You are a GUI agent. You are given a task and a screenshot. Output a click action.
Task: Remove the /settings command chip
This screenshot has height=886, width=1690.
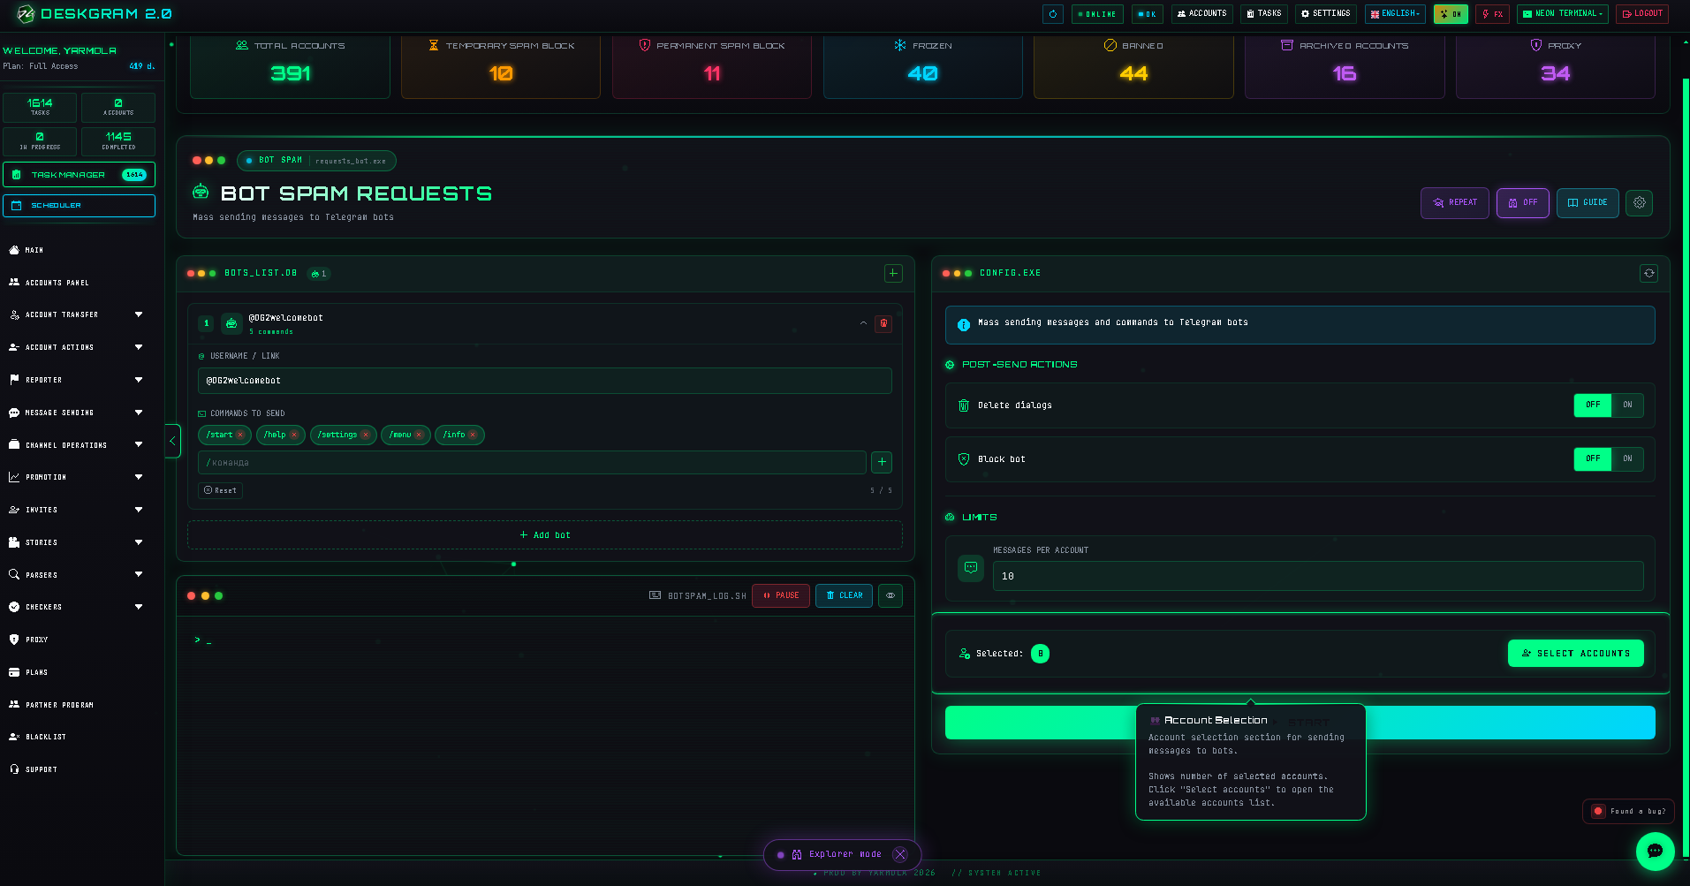(366, 435)
